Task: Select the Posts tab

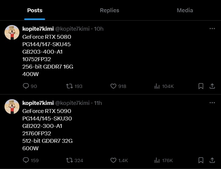Action: coord(35,10)
